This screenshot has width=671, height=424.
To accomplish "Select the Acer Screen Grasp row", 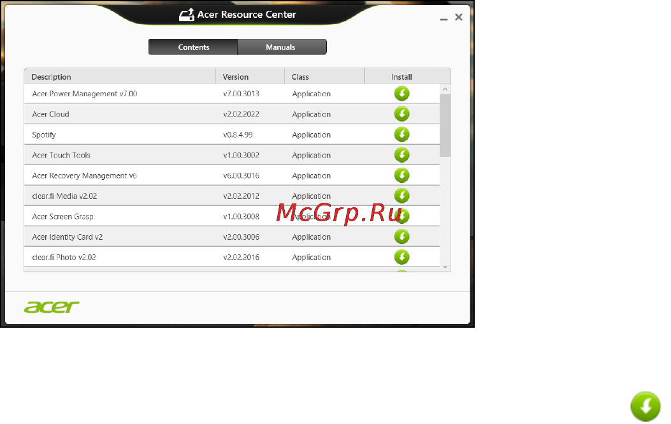I will pos(232,216).
